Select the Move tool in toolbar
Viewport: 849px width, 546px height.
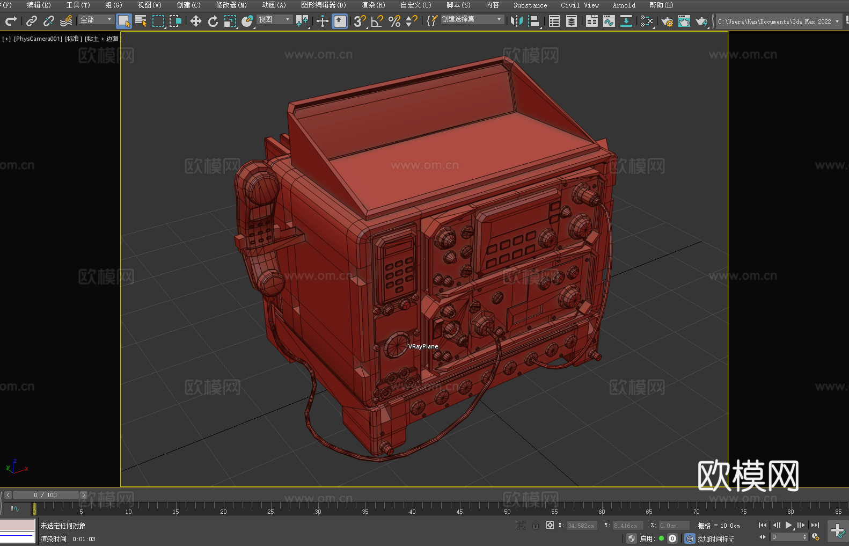[196, 21]
